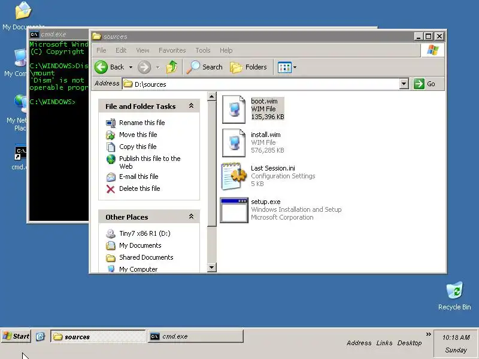479x359 pixels.
Task: Open the Start menu
Action: click(x=16, y=336)
